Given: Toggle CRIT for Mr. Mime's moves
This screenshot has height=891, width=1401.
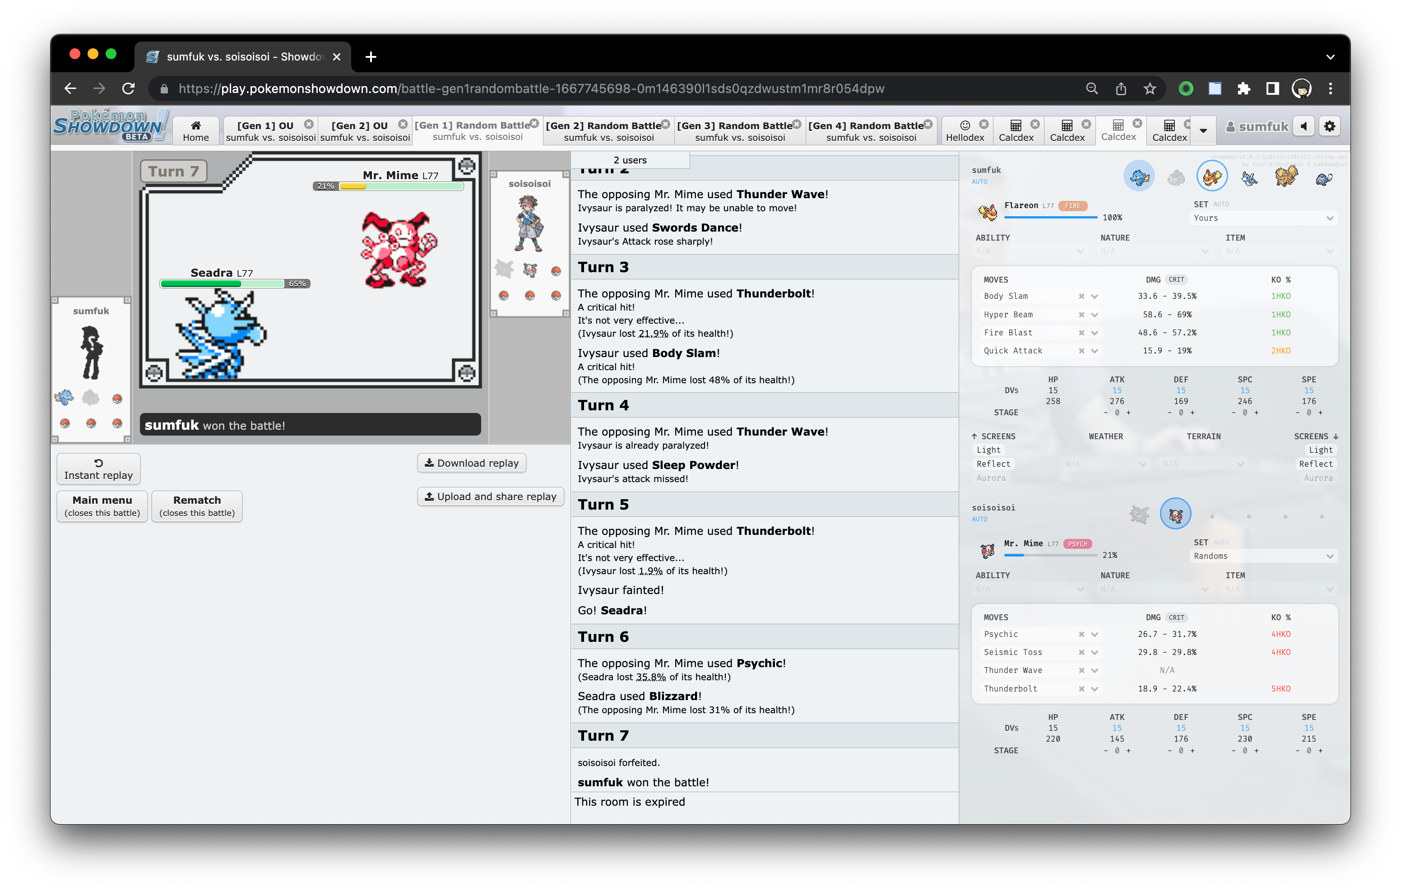Looking at the screenshot, I should pos(1176,617).
